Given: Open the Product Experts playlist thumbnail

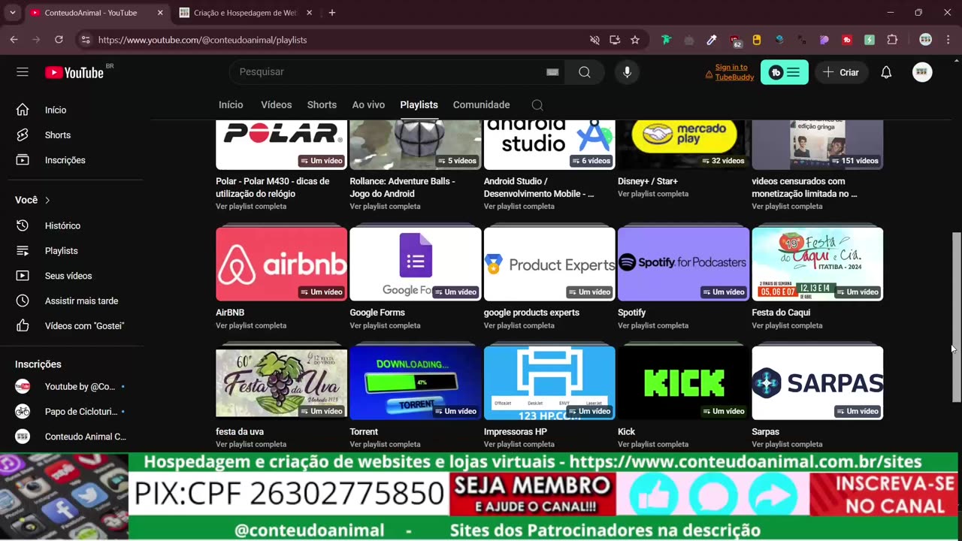Looking at the screenshot, I should (x=549, y=264).
